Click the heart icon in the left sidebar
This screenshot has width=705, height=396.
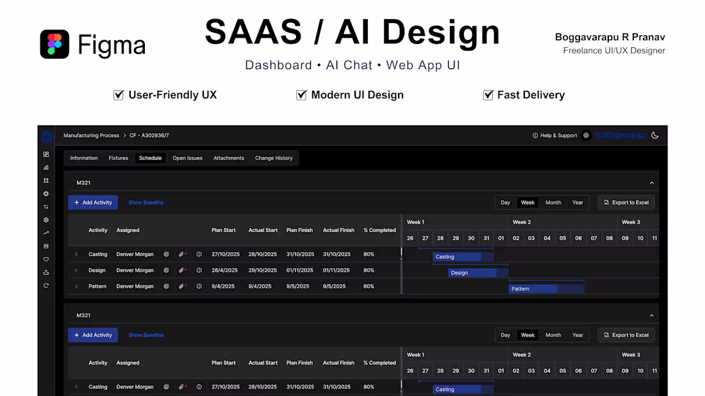coord(46,259)
